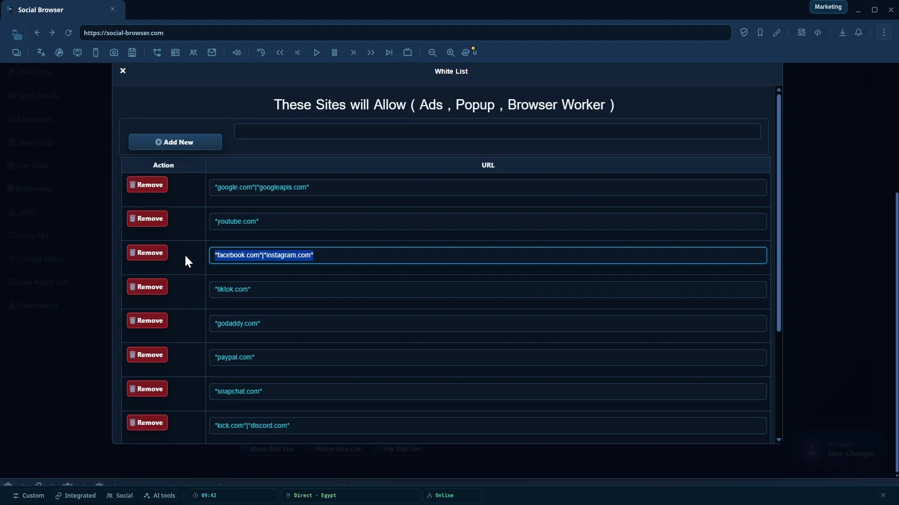
Task: Click the Marketing profile badge
Action: tap(828, 7)
